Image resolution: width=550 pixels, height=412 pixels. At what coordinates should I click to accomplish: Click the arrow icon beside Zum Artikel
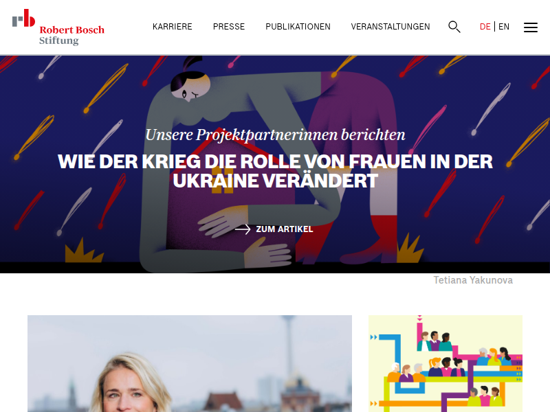point(243,229)
